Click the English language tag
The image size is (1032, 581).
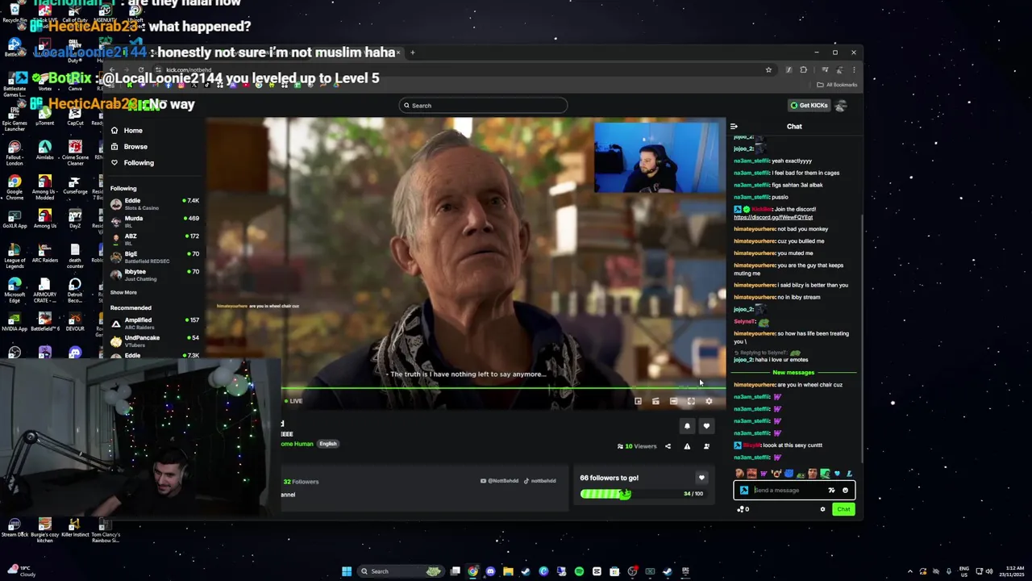pyautogui.click(x=327, y=444)
